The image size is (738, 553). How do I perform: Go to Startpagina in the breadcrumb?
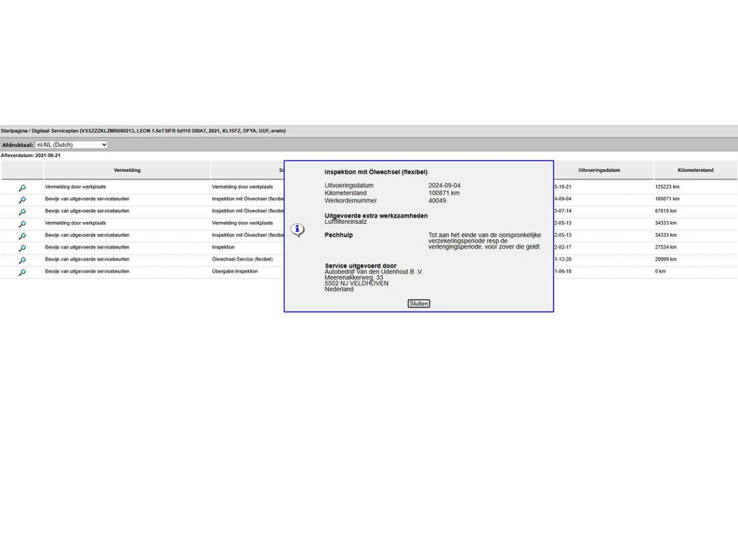pyautogui.click(x=14, y=130)
